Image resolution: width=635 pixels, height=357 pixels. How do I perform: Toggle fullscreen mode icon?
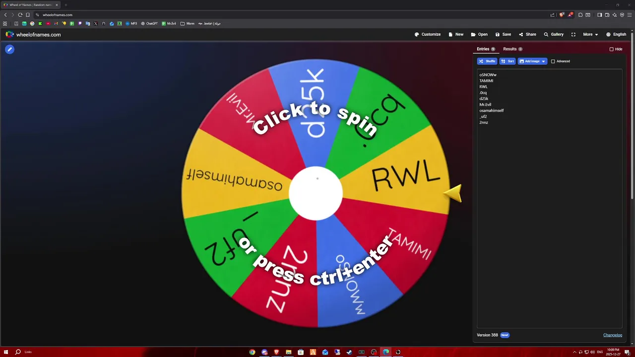(x=573, y=35)
